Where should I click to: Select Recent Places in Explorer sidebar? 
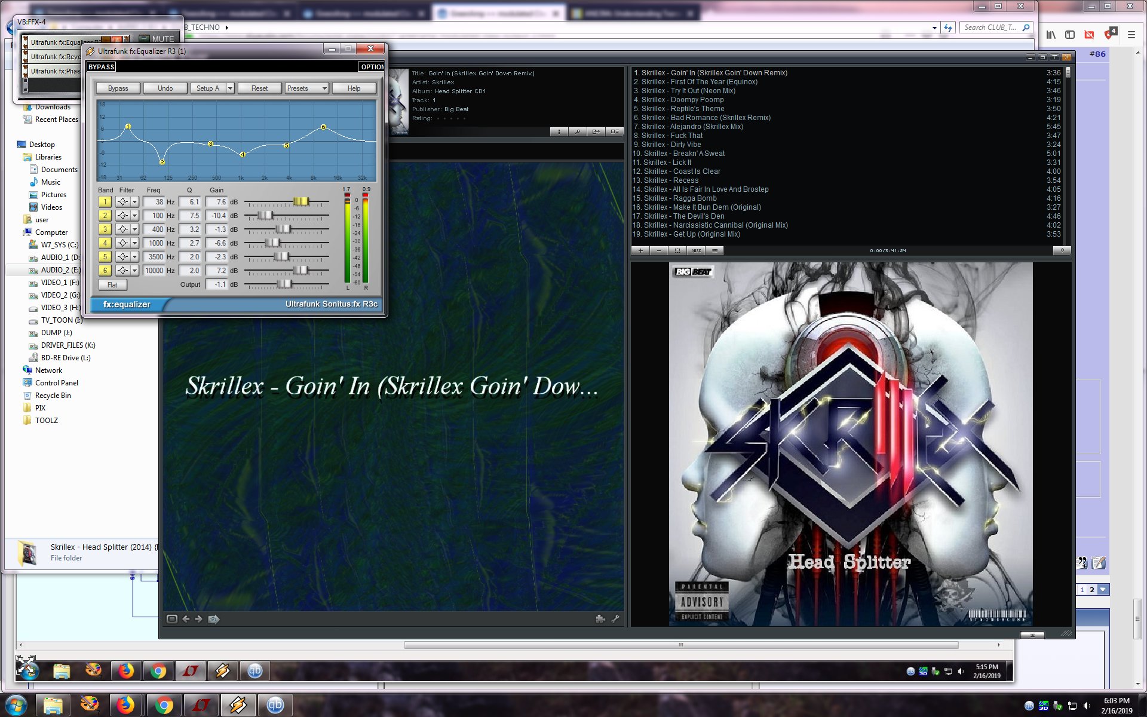(x=57, y=119)
